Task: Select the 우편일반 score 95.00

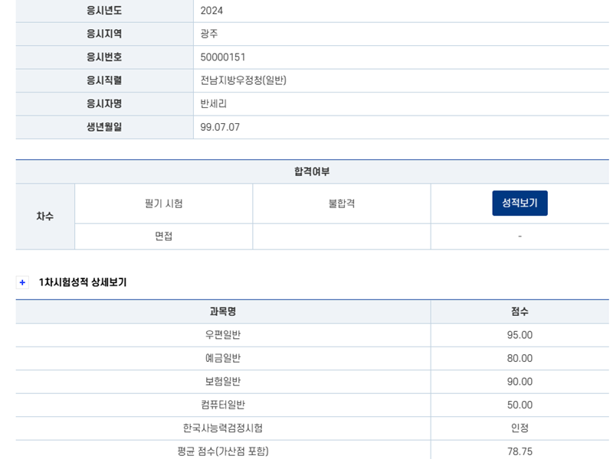Action: click(520, 335)
